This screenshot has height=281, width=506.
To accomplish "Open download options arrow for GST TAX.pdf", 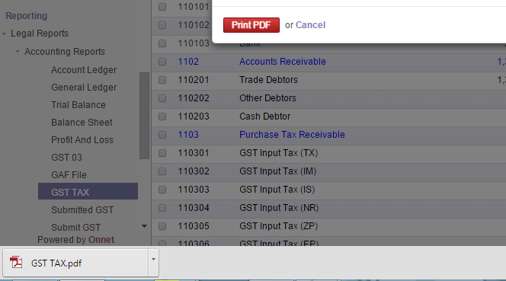I will [x=154, y=260].
